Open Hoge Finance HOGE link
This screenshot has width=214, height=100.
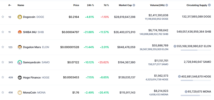pyautogui.click(x=36, y=77)
